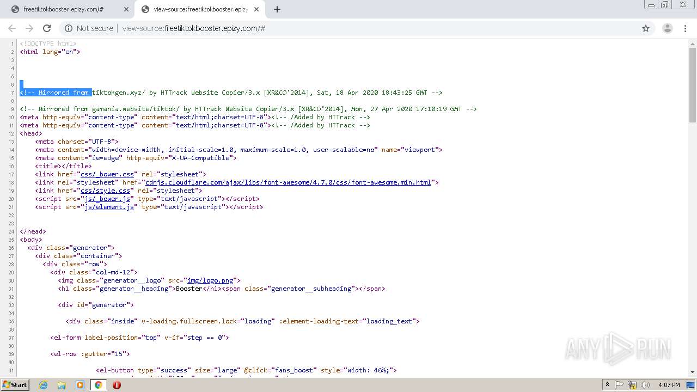Open the Chrome profile avatar
The image size is (697, 392).
click(x=667, y=28)
